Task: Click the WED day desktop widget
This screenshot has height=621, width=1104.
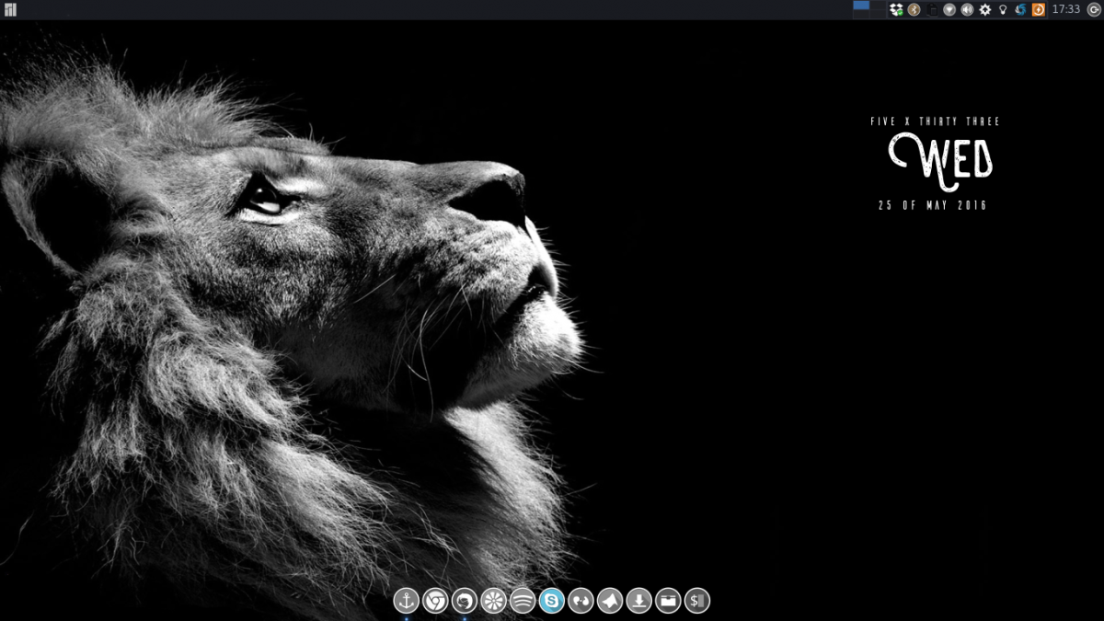Action: point(941,162)
